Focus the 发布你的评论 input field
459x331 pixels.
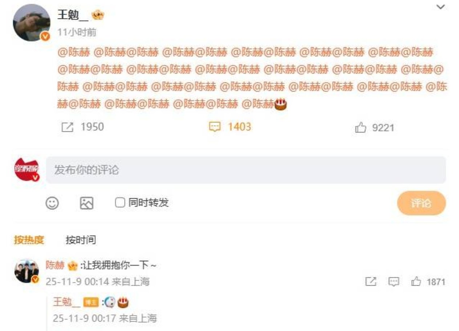[x=246, y=170]
